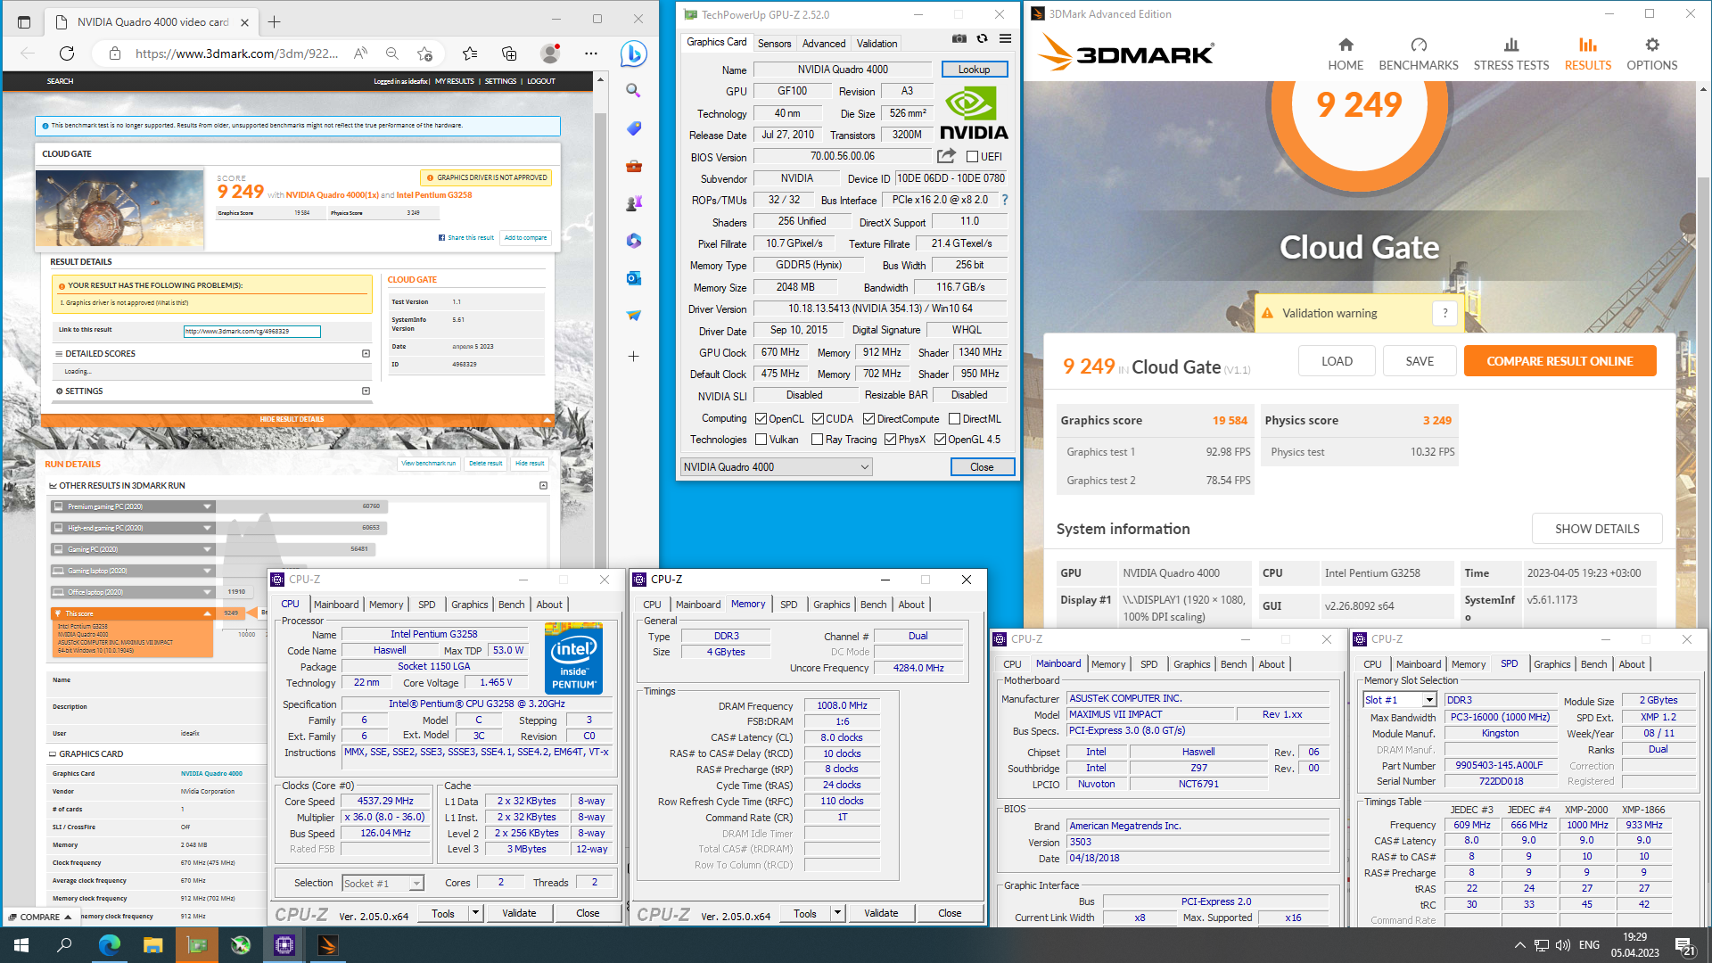The height and width of the screenshot is (963, 1712).
Task: Open Slot #1 dropdown in CPU-Z SPD window
Action: [1429, 700]
